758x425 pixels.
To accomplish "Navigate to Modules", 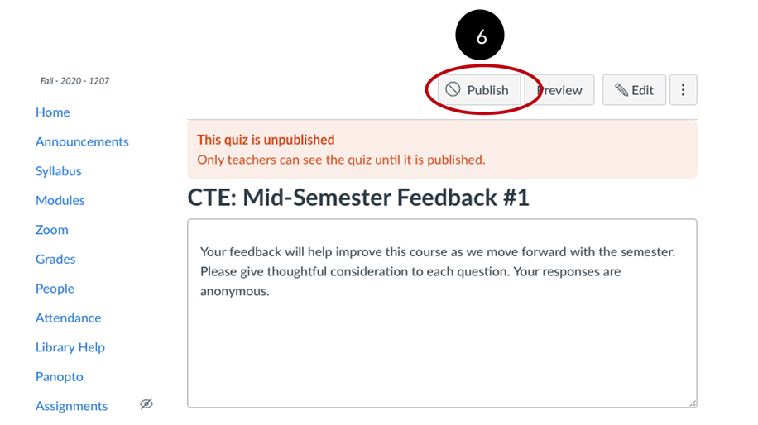I will tap(60, 200).
